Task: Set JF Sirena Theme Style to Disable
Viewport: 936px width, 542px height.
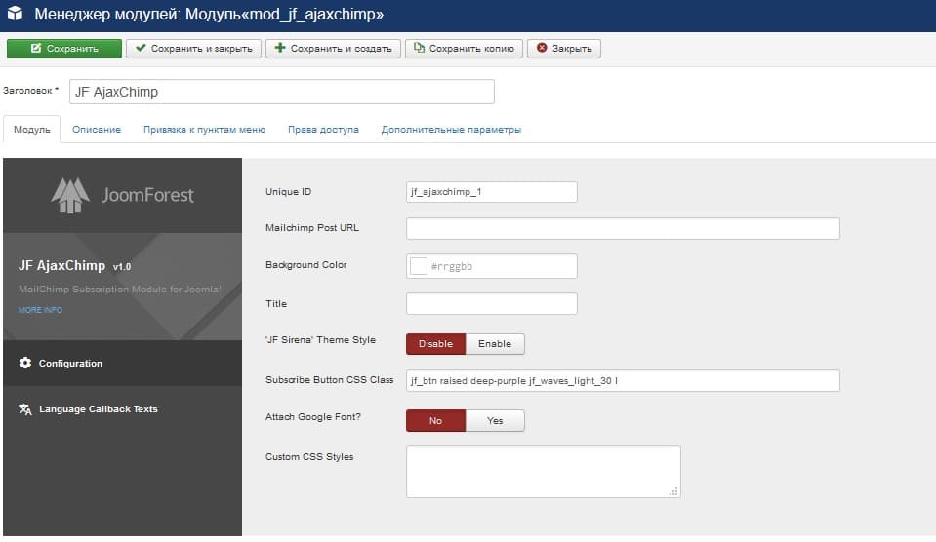Action: click(x=435, y=344)
